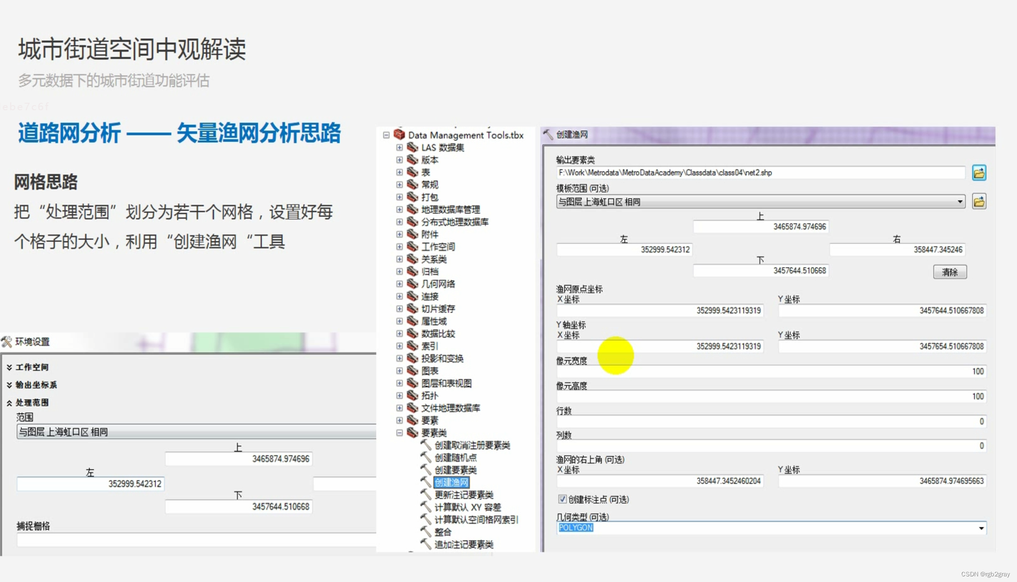Click the 拓扑 toolset icon
Image resolution: width=1017 pixels, height=582 pixels.
pos(413,395)
